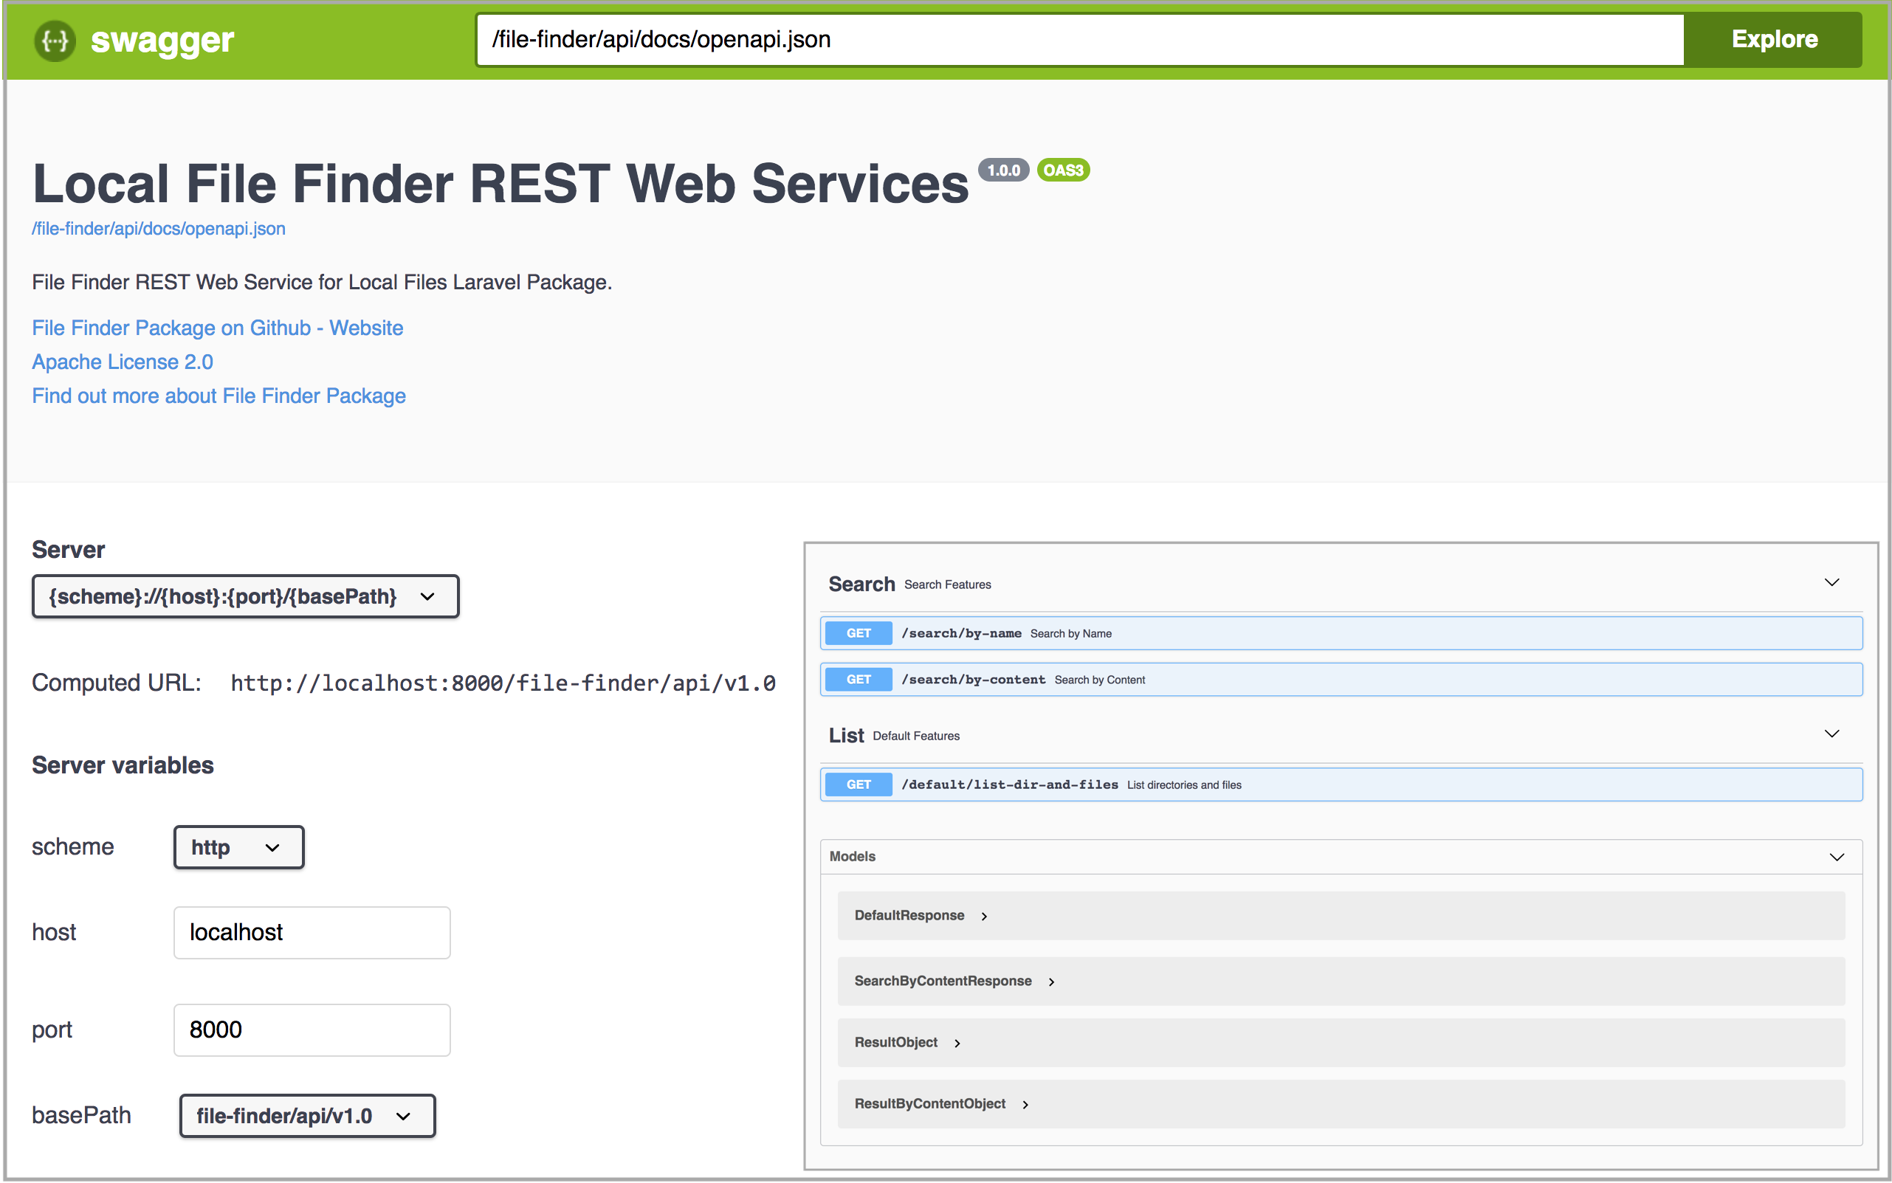Collapse the Search section chevron
The image size is (1892, 1183).
pos(1831,582)
